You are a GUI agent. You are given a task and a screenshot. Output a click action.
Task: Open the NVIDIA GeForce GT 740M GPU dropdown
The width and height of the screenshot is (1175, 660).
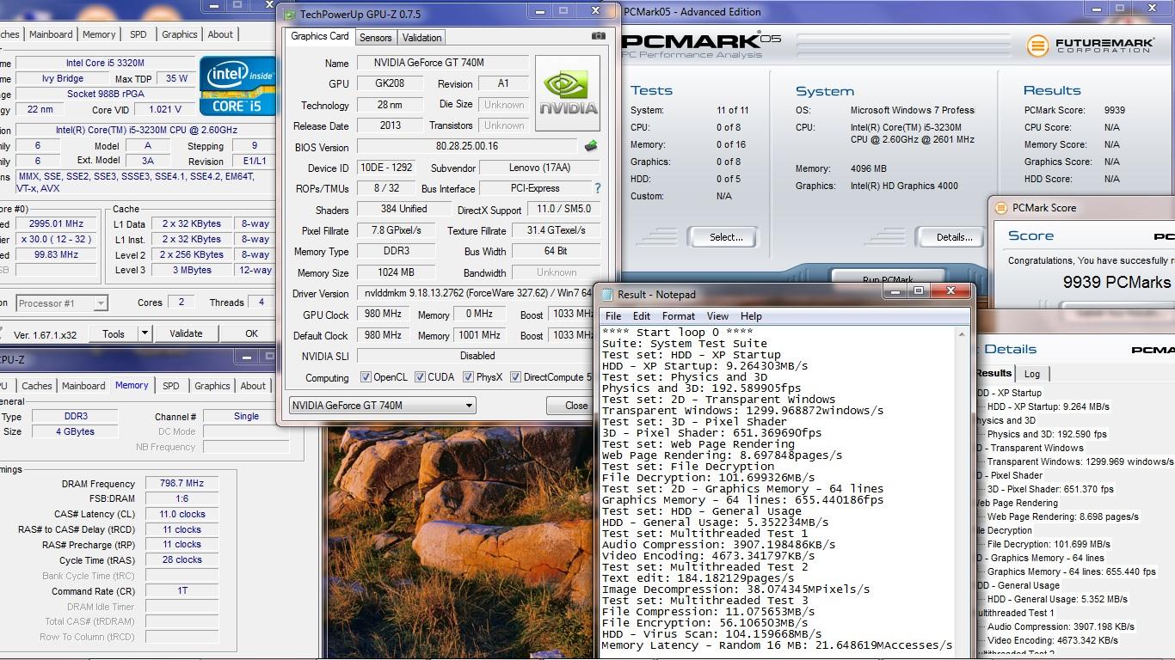click(382, 406)
